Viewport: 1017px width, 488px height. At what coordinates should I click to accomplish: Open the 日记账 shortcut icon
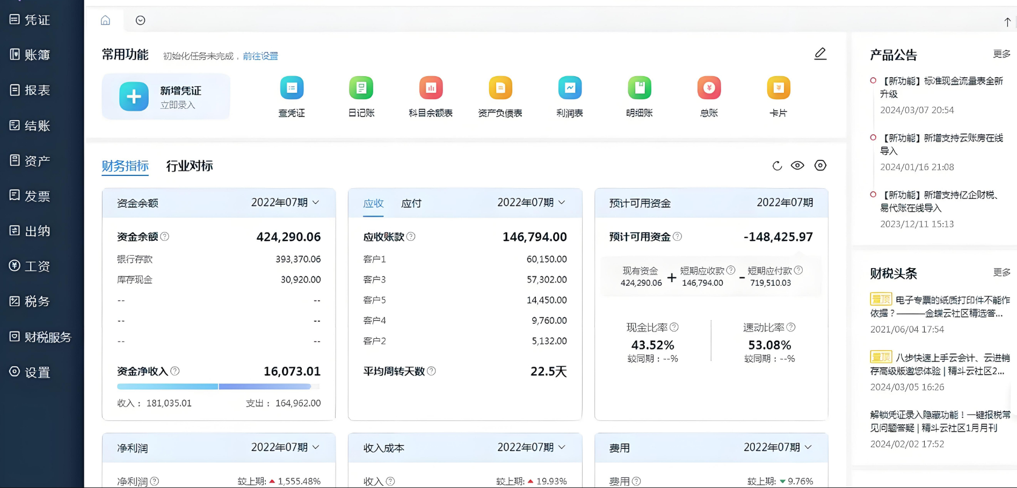[x=361, y=88]
